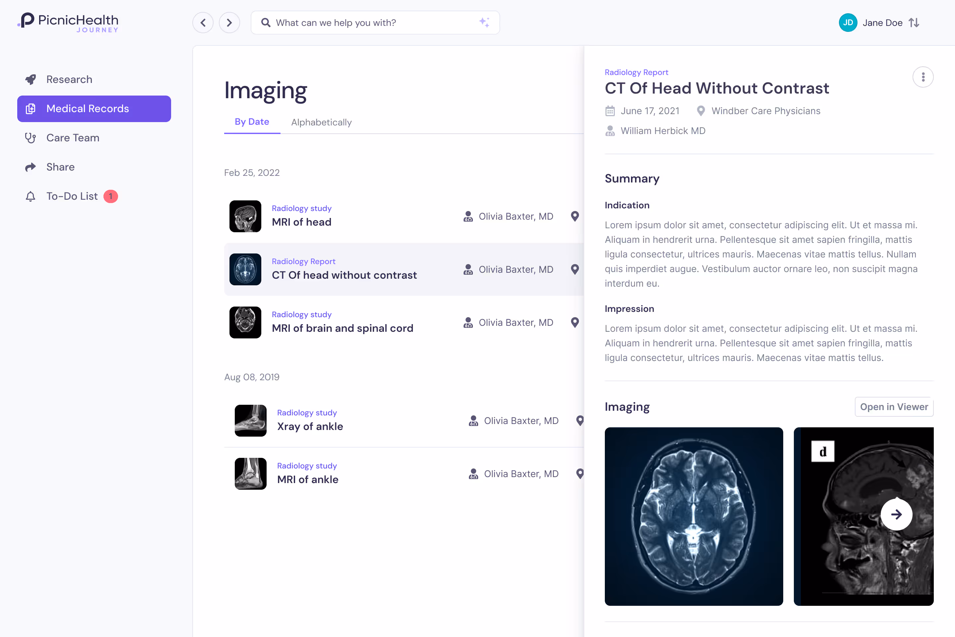Advance imaging carousel with arrow button

[896, 514]
